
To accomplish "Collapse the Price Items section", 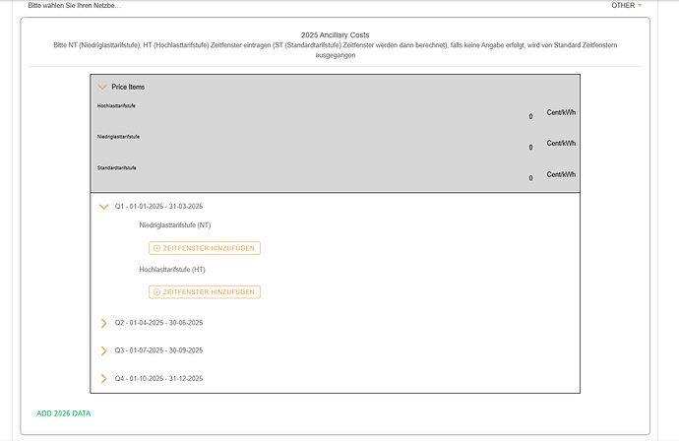I will [x=102, y=87].
